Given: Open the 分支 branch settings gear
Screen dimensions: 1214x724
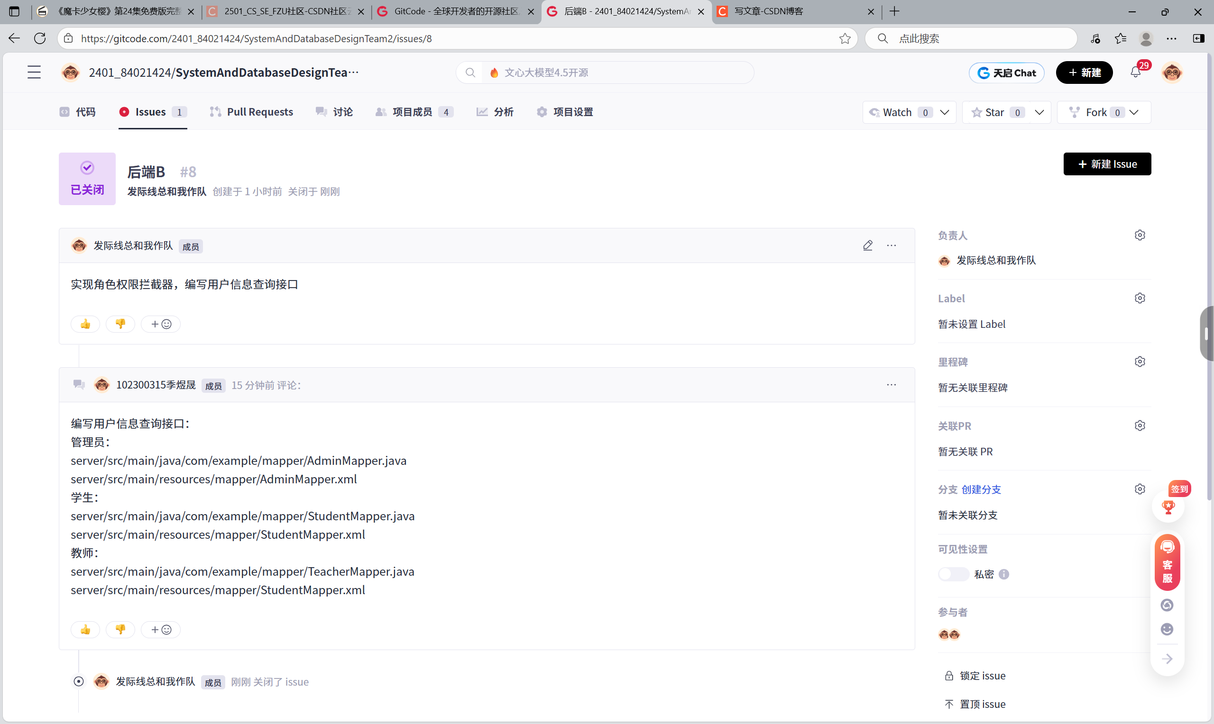Looking at the screenshot, I should point(1140,489).
